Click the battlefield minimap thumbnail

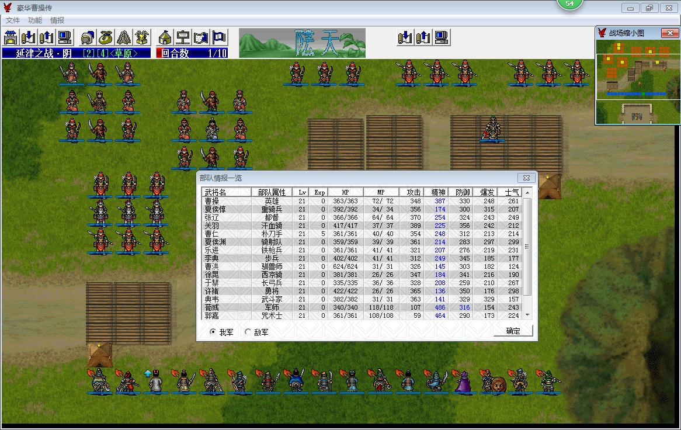(x=638, y=82)
